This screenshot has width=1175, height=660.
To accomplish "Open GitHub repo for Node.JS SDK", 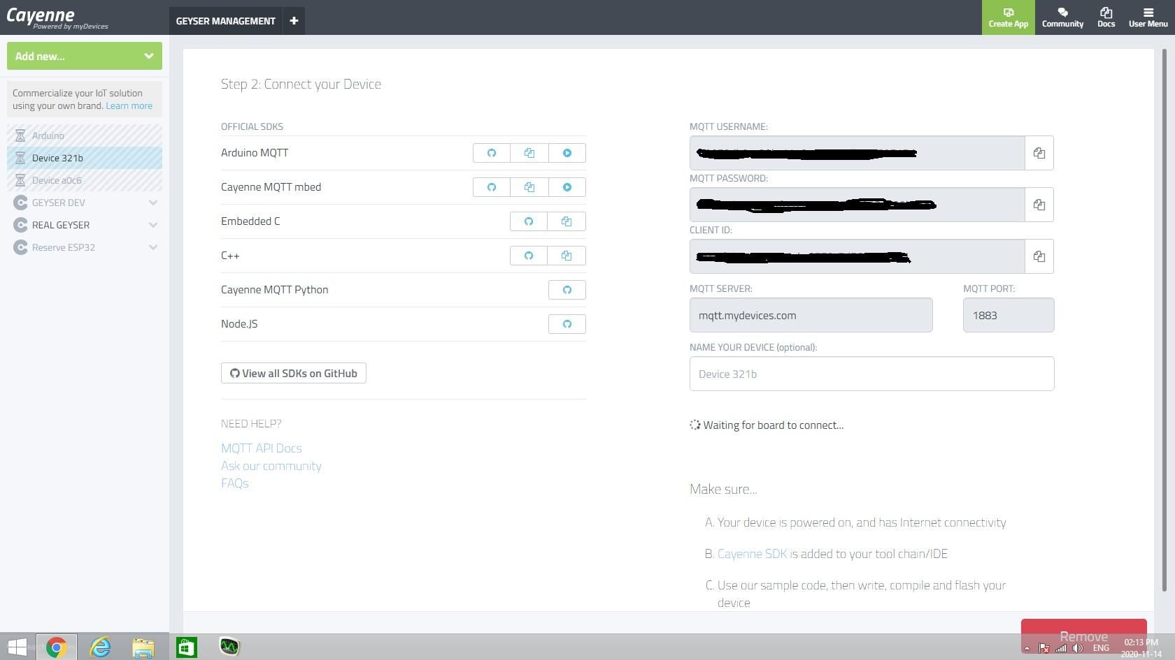I will click(x=567, y=324).
